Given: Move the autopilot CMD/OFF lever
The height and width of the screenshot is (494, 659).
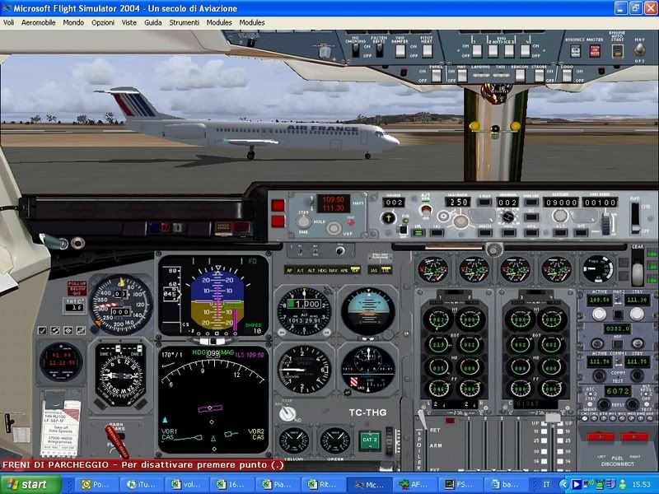Looking at the screenshot, I should click(x=635, y=217).
